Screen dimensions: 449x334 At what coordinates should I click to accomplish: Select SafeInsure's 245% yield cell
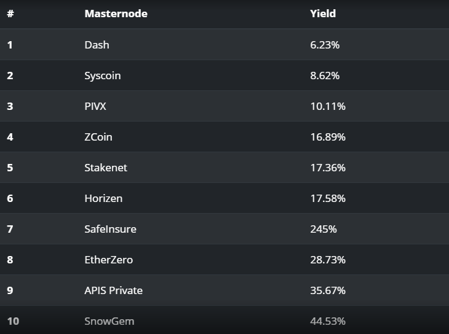coord(324,229)
